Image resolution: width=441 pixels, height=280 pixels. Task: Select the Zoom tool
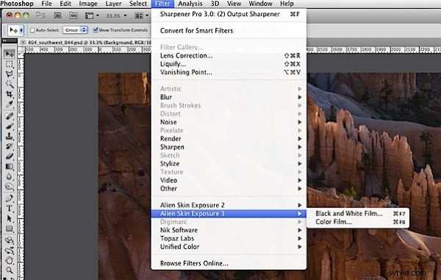[10, 270]
